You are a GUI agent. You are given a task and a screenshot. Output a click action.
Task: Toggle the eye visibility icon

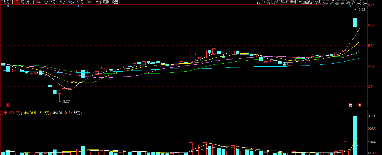click(x=337, y=3)
